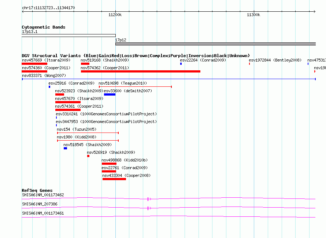Open nsv526919 (Shaikh2009) label

pyautogui.click(x=111, y=152)
